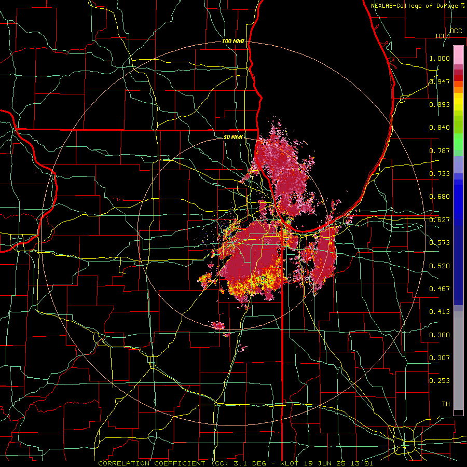Click the 1.000 value on the color scale
Viewport: 467px width, 467px height.
click(x=439, y=58)
